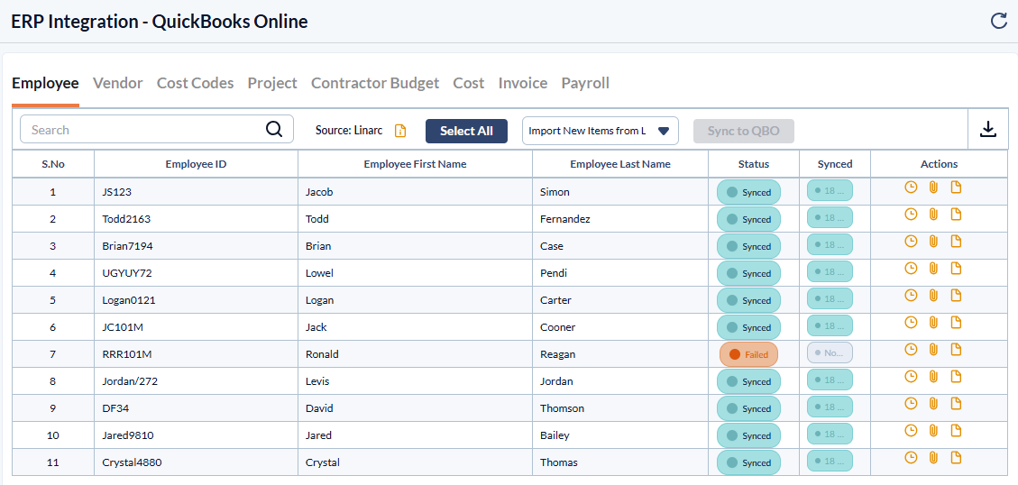Open the document icon for David Thomson
Viewport: 1018px width, 485px height.
point(956,404)
